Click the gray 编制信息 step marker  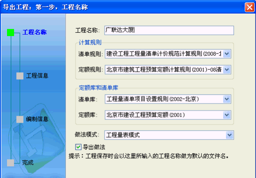pyautogui.click(x=20, y=119)
